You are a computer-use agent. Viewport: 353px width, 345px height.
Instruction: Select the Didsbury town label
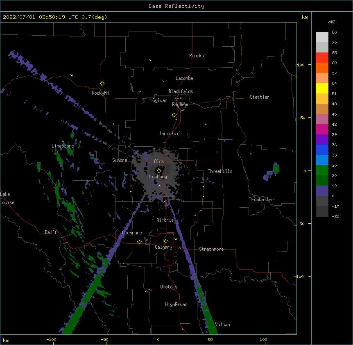(x=157, y=177)
